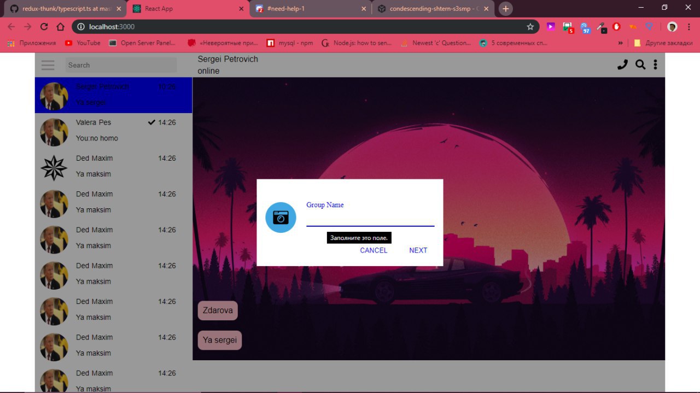Select the Zdarova message bubble

coord(218,310)
